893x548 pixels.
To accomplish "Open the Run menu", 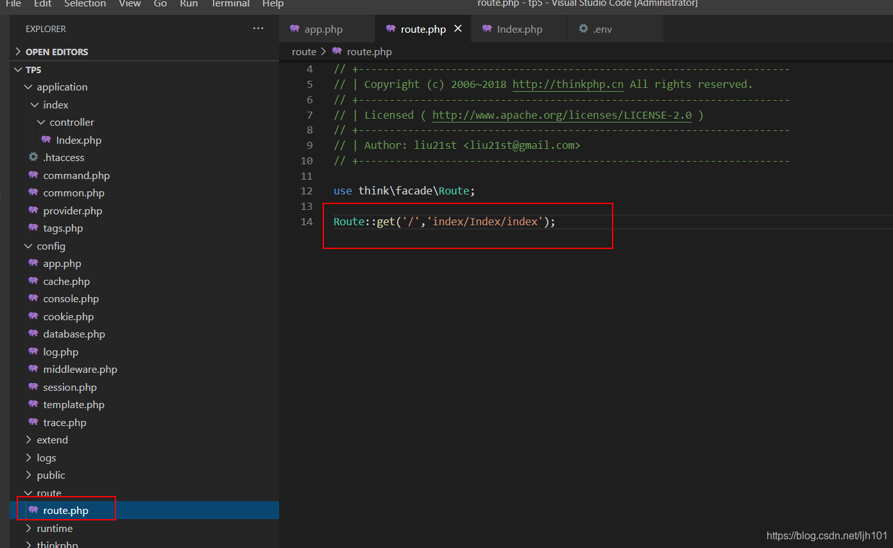I will tap(189, 4).
